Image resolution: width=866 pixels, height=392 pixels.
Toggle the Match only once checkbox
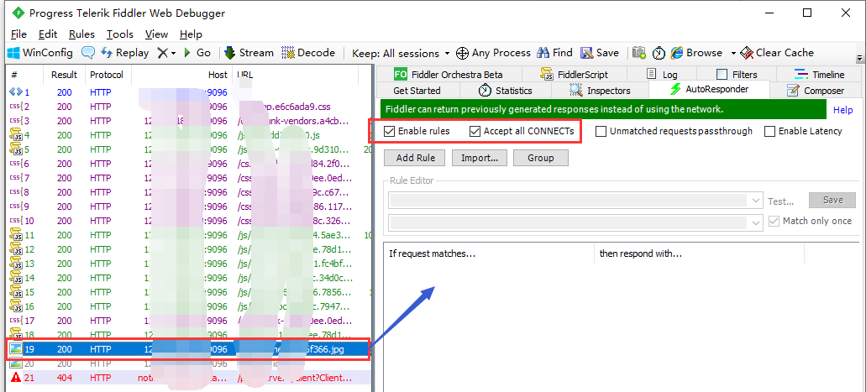774,222
